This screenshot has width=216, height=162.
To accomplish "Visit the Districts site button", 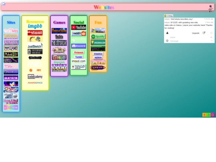I will coord(11,37).
